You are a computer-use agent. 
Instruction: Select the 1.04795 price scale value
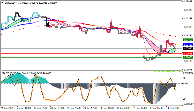188,19
